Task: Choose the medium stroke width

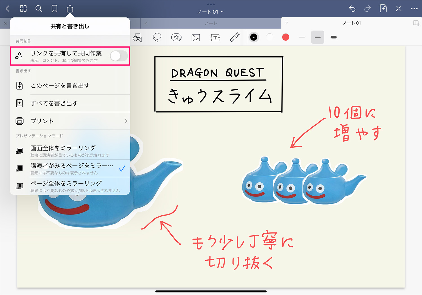Action: pyautogui.click(x=318, y=37)
